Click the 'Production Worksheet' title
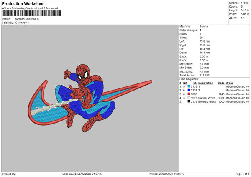This screenshot has height=177, width=251. [23, 3]
